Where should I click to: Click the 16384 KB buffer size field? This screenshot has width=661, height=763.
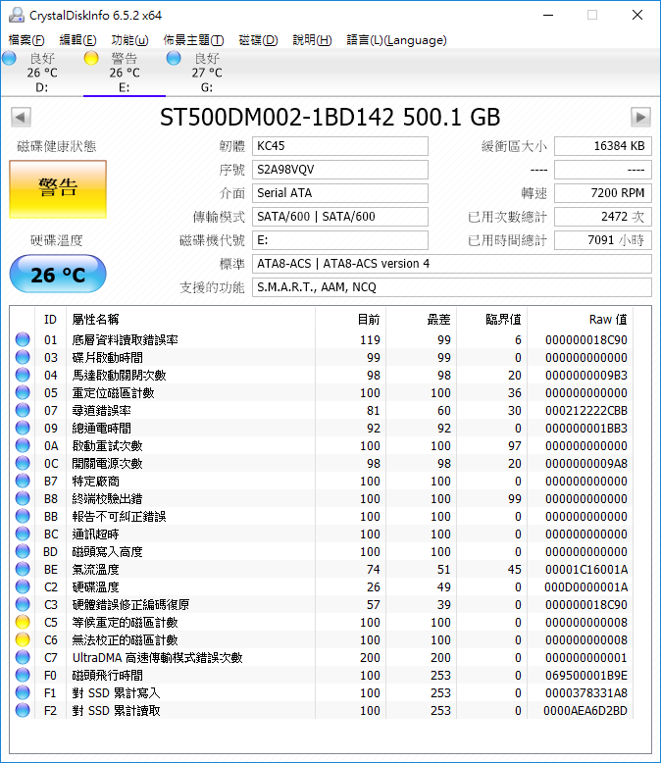click(x=603, y=146)
